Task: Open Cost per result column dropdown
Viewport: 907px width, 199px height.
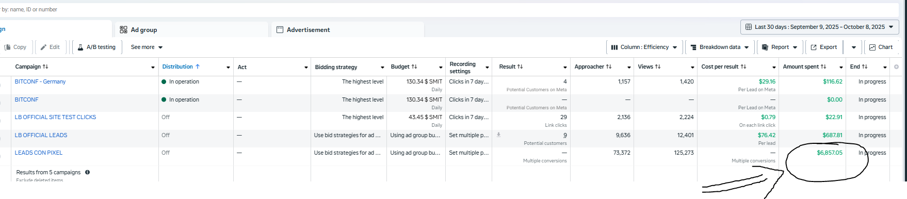Action: (x=774, y=68)
